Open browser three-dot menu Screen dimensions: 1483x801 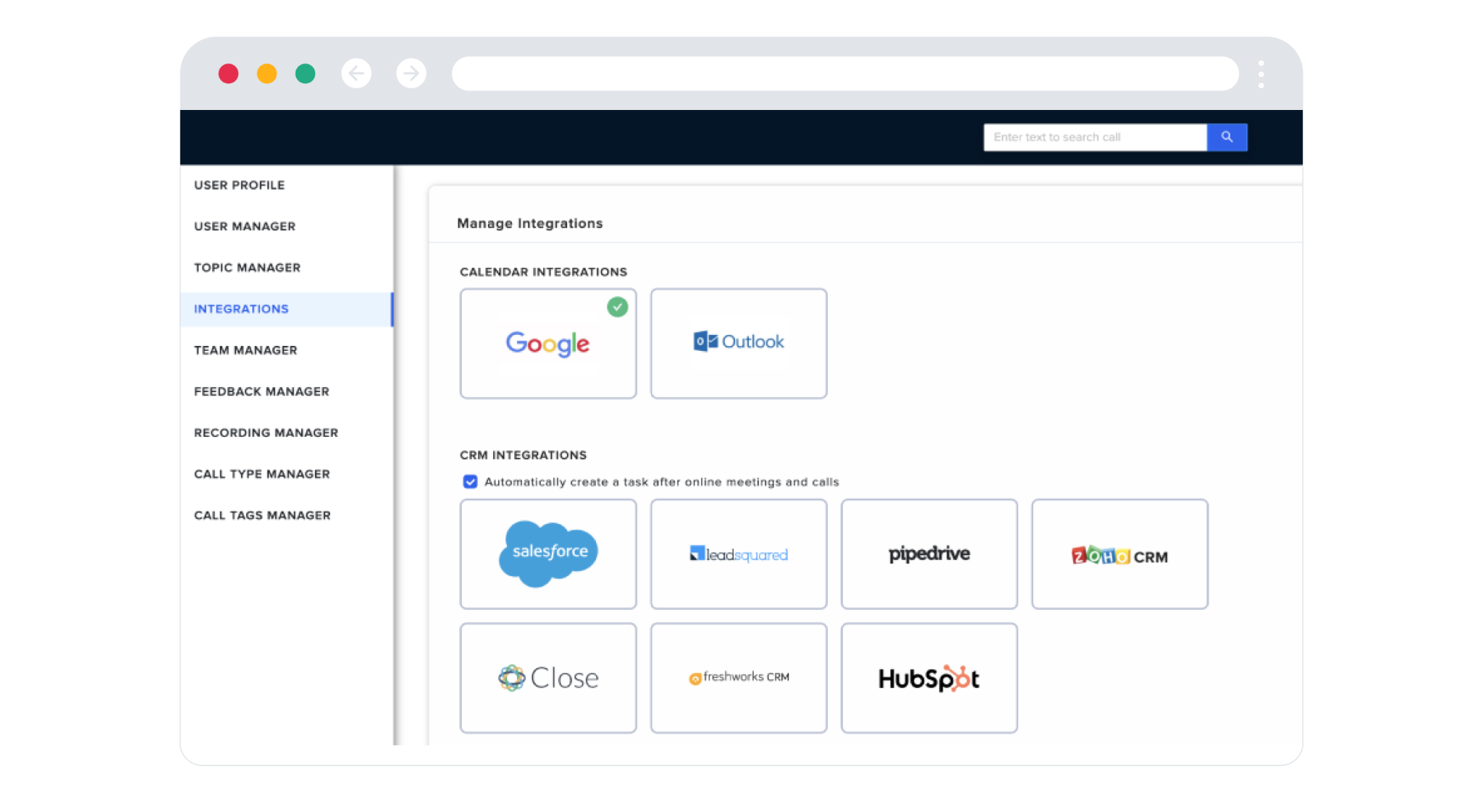[1261, 74]
